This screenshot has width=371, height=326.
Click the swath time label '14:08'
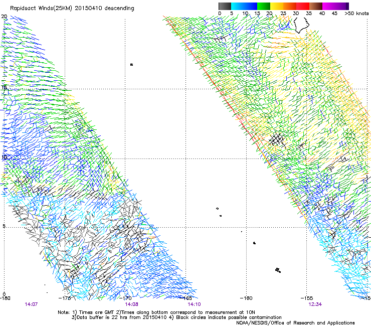point(131,304)
